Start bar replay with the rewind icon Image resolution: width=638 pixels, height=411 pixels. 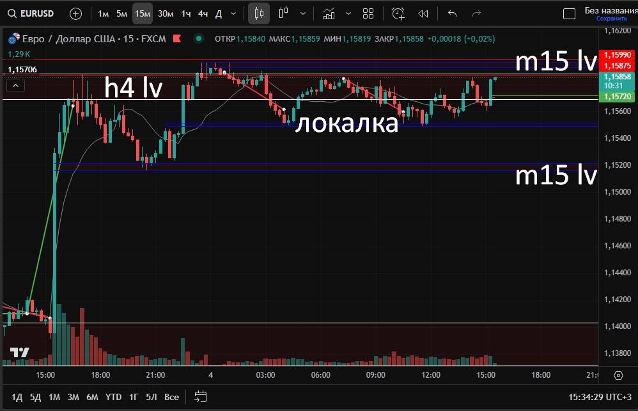pyautogui.click(x=423, y=13)
